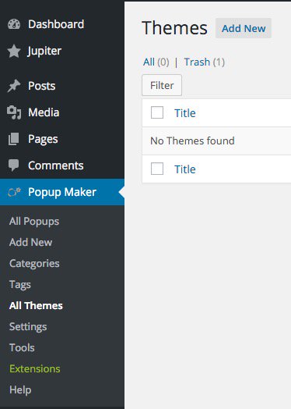Open the Tools submenu item
Viewport: 291px width, 409px height.
click(x=22, y=347)
